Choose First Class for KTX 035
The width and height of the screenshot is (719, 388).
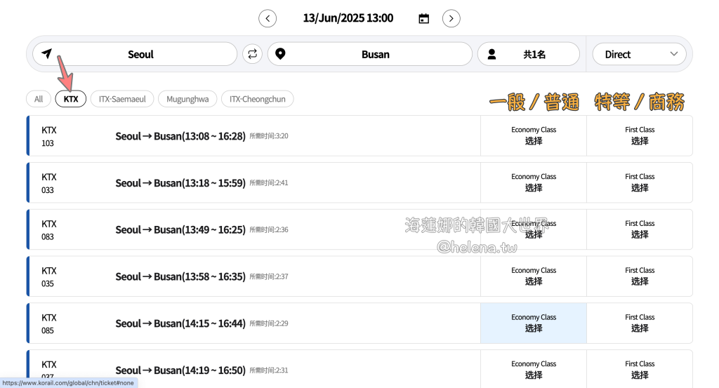pos(640,276)
